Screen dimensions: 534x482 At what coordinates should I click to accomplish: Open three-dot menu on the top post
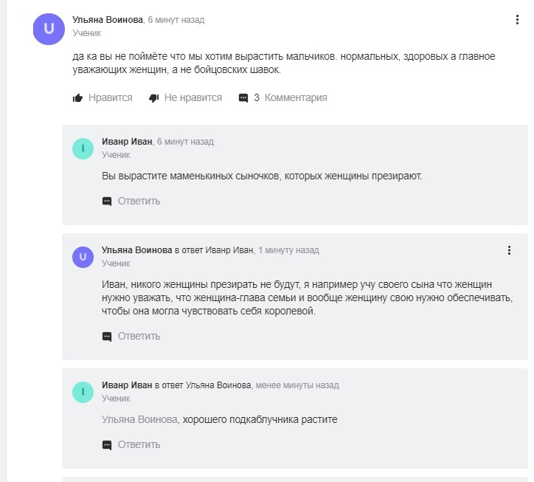[x=517, y=20]
